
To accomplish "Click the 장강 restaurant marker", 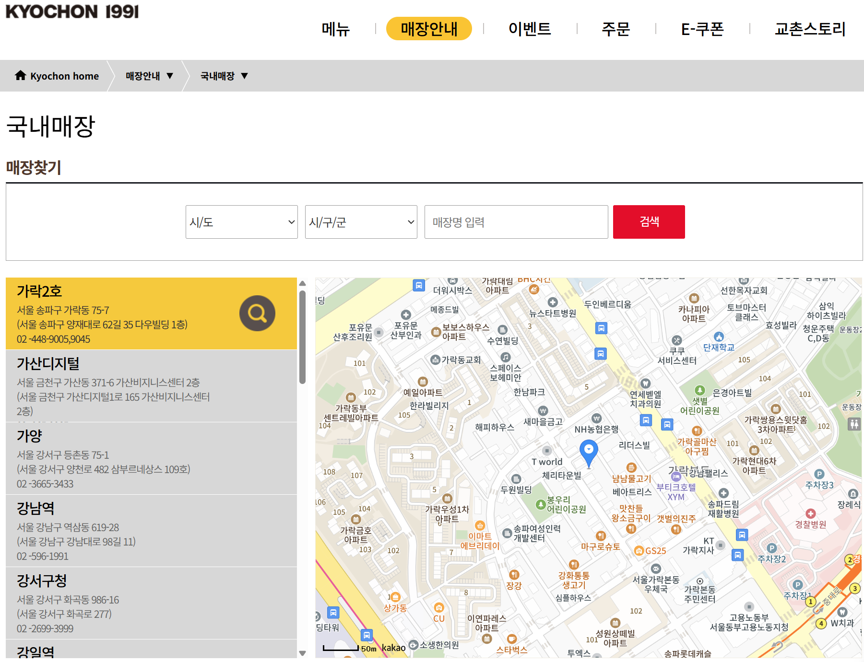I will pyautogui.click(x=514, y=574).
